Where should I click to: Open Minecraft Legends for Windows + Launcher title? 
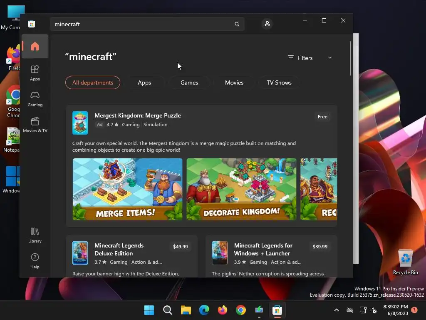(263, 249)
